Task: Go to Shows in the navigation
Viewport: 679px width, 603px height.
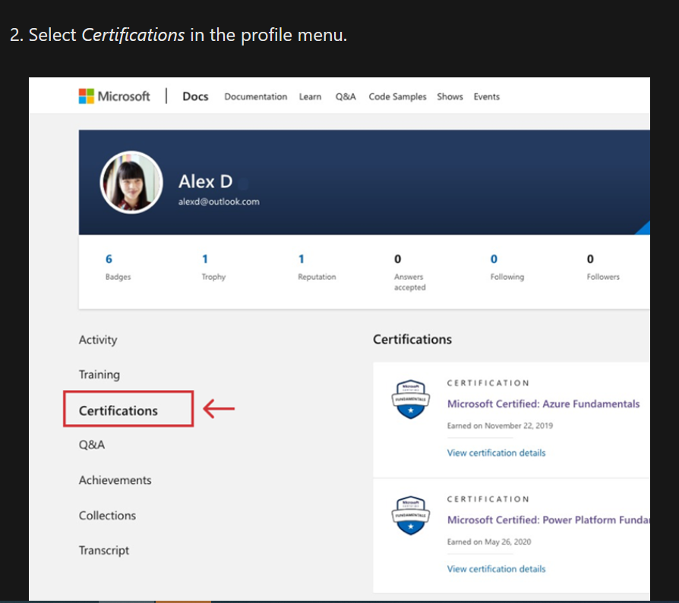Action: point(450,96)
